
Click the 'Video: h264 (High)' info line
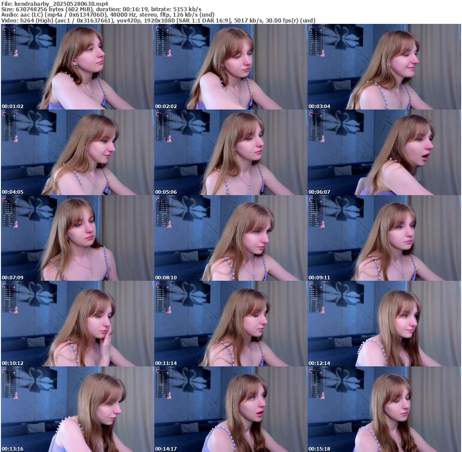click(158, 21)
